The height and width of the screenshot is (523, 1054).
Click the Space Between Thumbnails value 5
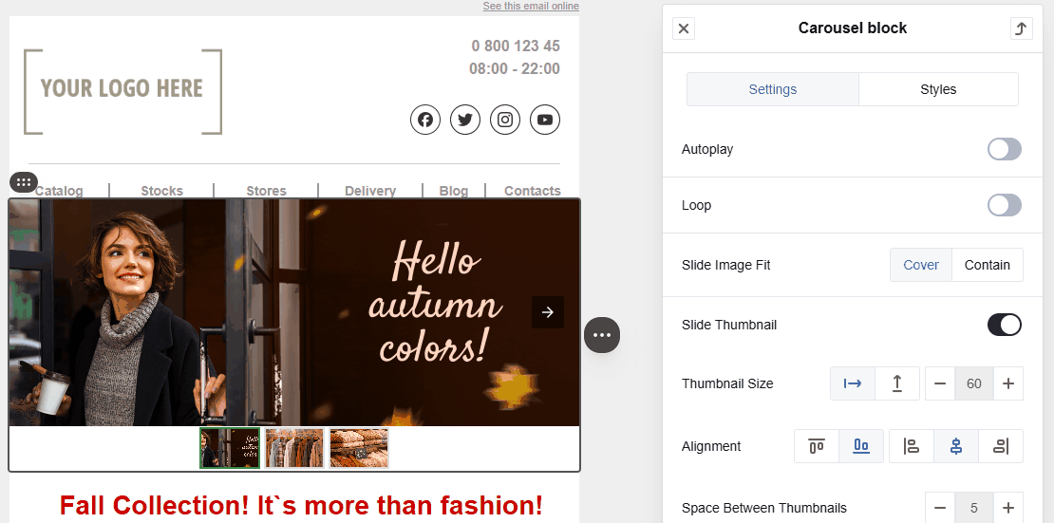[974, 508]
